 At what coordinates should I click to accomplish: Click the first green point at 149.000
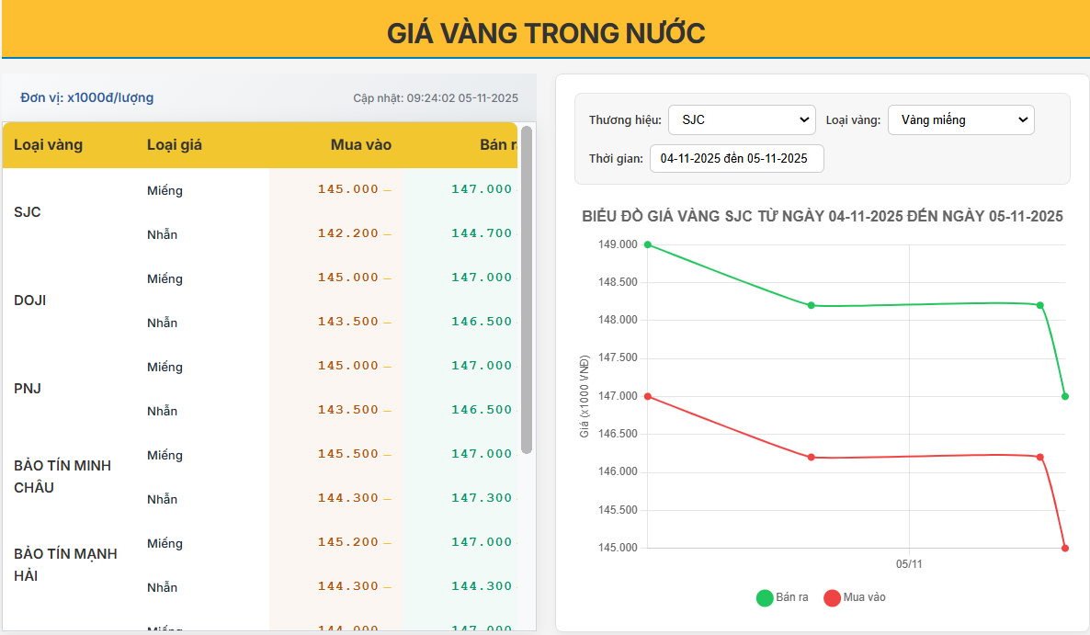click(x=648, y=244)
